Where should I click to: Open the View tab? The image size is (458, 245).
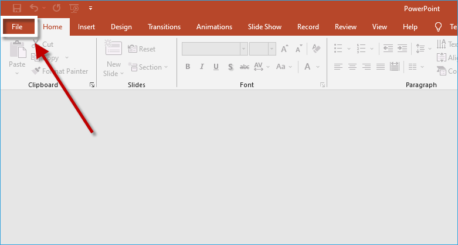click(x=379, y=27)
